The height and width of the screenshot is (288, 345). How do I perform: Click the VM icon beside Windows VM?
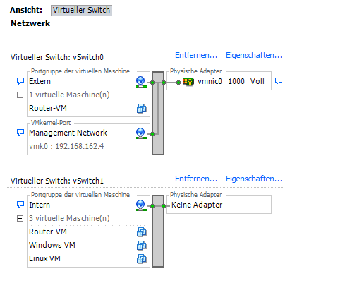tap(142, 246)
